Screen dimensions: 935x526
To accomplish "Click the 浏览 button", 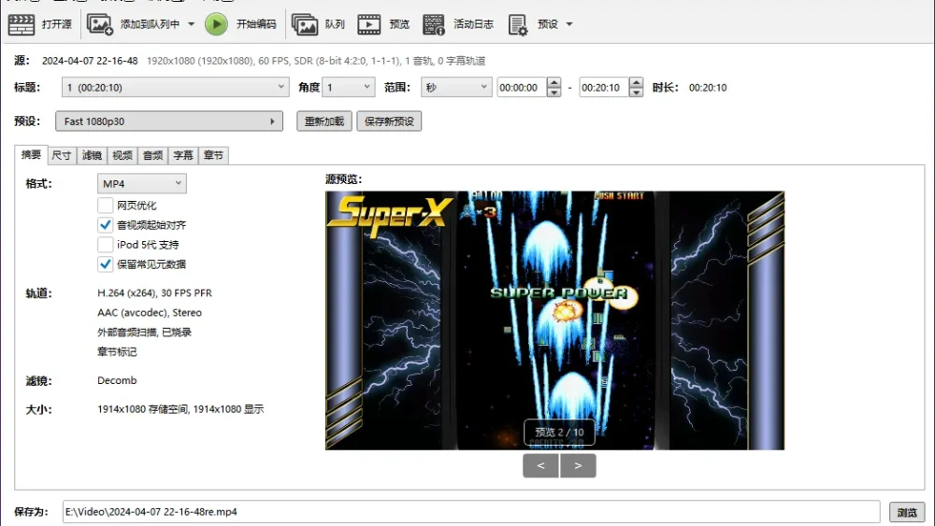I will [907, 512].
